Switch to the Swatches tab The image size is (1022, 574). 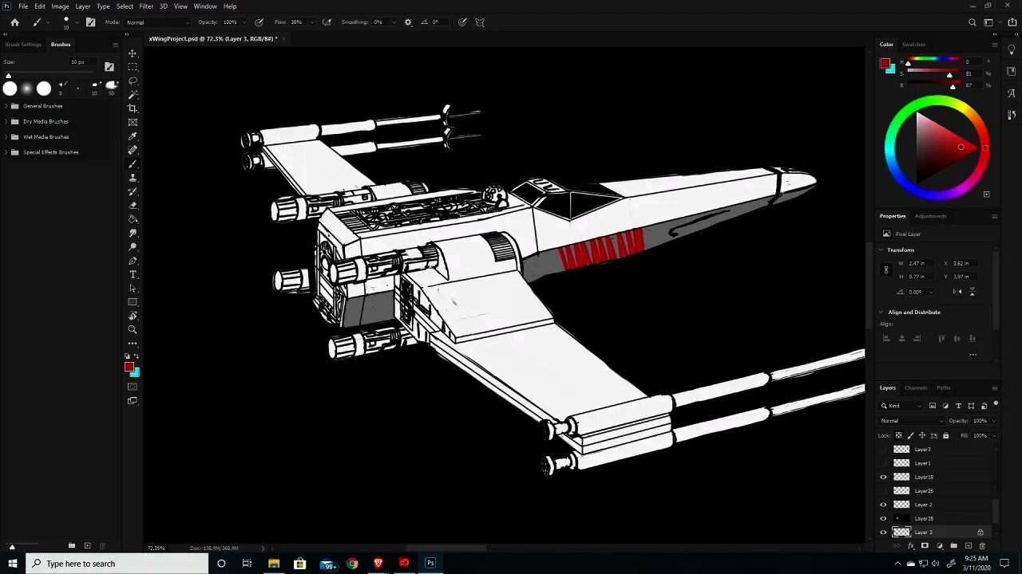(913, 45)
